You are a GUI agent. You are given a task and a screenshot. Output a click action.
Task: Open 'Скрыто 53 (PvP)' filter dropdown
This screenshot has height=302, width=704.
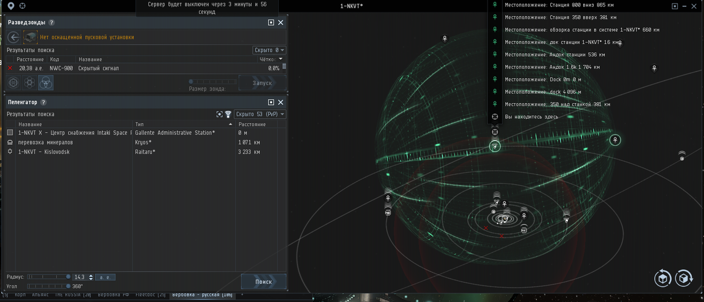tap(260, 114)
